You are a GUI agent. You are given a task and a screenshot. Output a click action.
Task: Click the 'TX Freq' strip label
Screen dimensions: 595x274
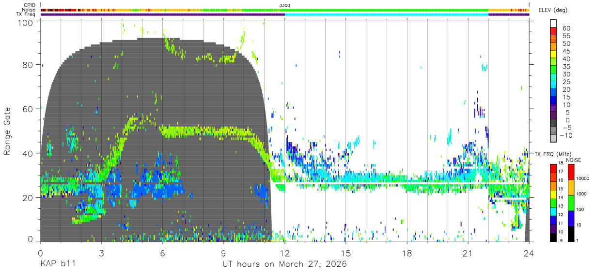(26, 14)
